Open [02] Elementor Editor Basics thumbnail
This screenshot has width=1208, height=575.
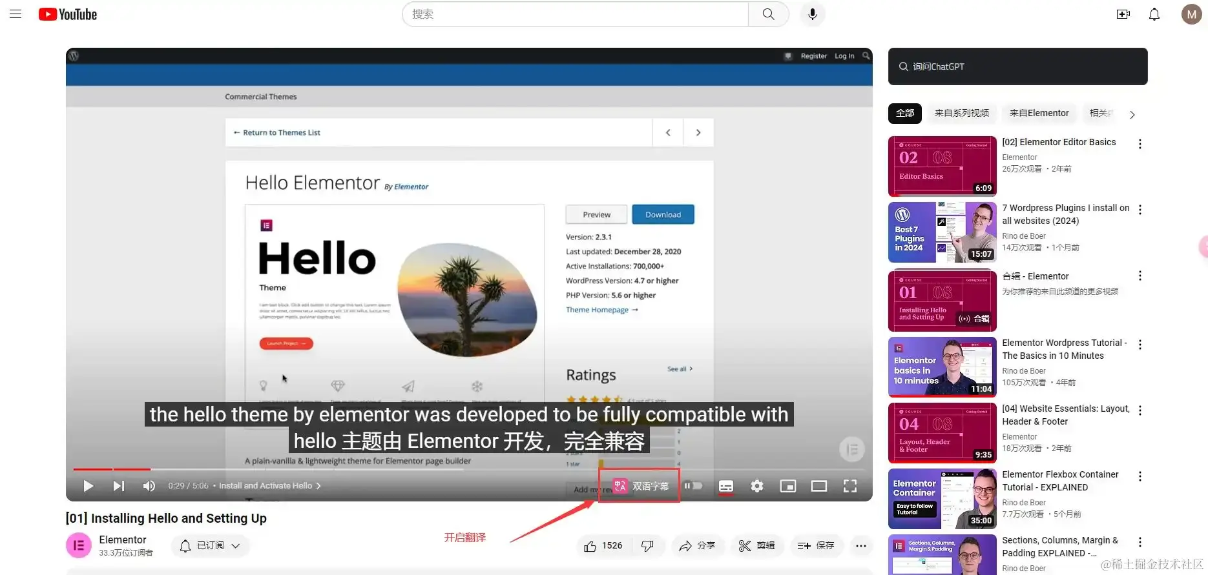tap(942, 166)
